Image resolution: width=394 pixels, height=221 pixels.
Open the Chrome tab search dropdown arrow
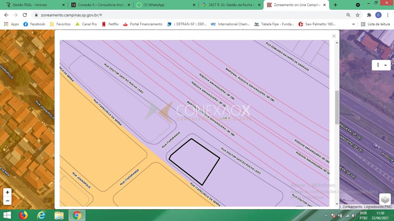click(x=358, y=5)
